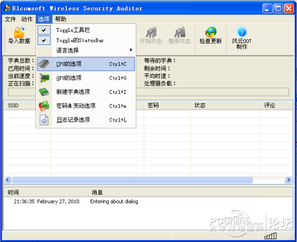Image resolution: width=297 pixels, height=242 pixels.
Task: Expand the 语言选择 language submenu
Action: [x=86, y=50]
